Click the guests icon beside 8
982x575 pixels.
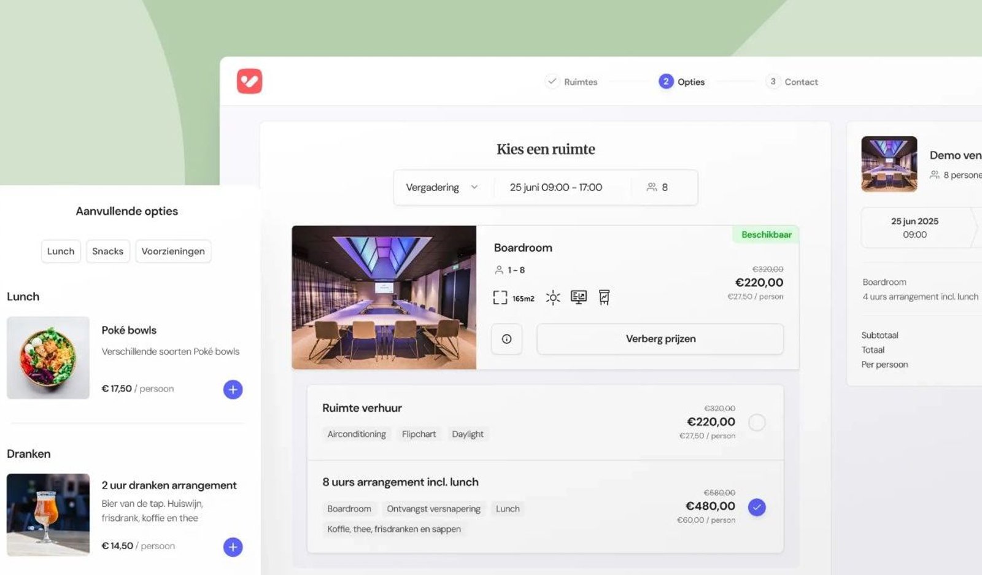(652, 187)
